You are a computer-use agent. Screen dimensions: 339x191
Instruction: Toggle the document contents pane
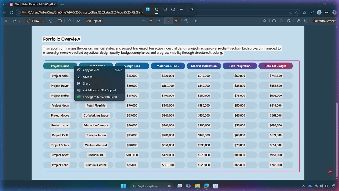(x=5, y=21)
